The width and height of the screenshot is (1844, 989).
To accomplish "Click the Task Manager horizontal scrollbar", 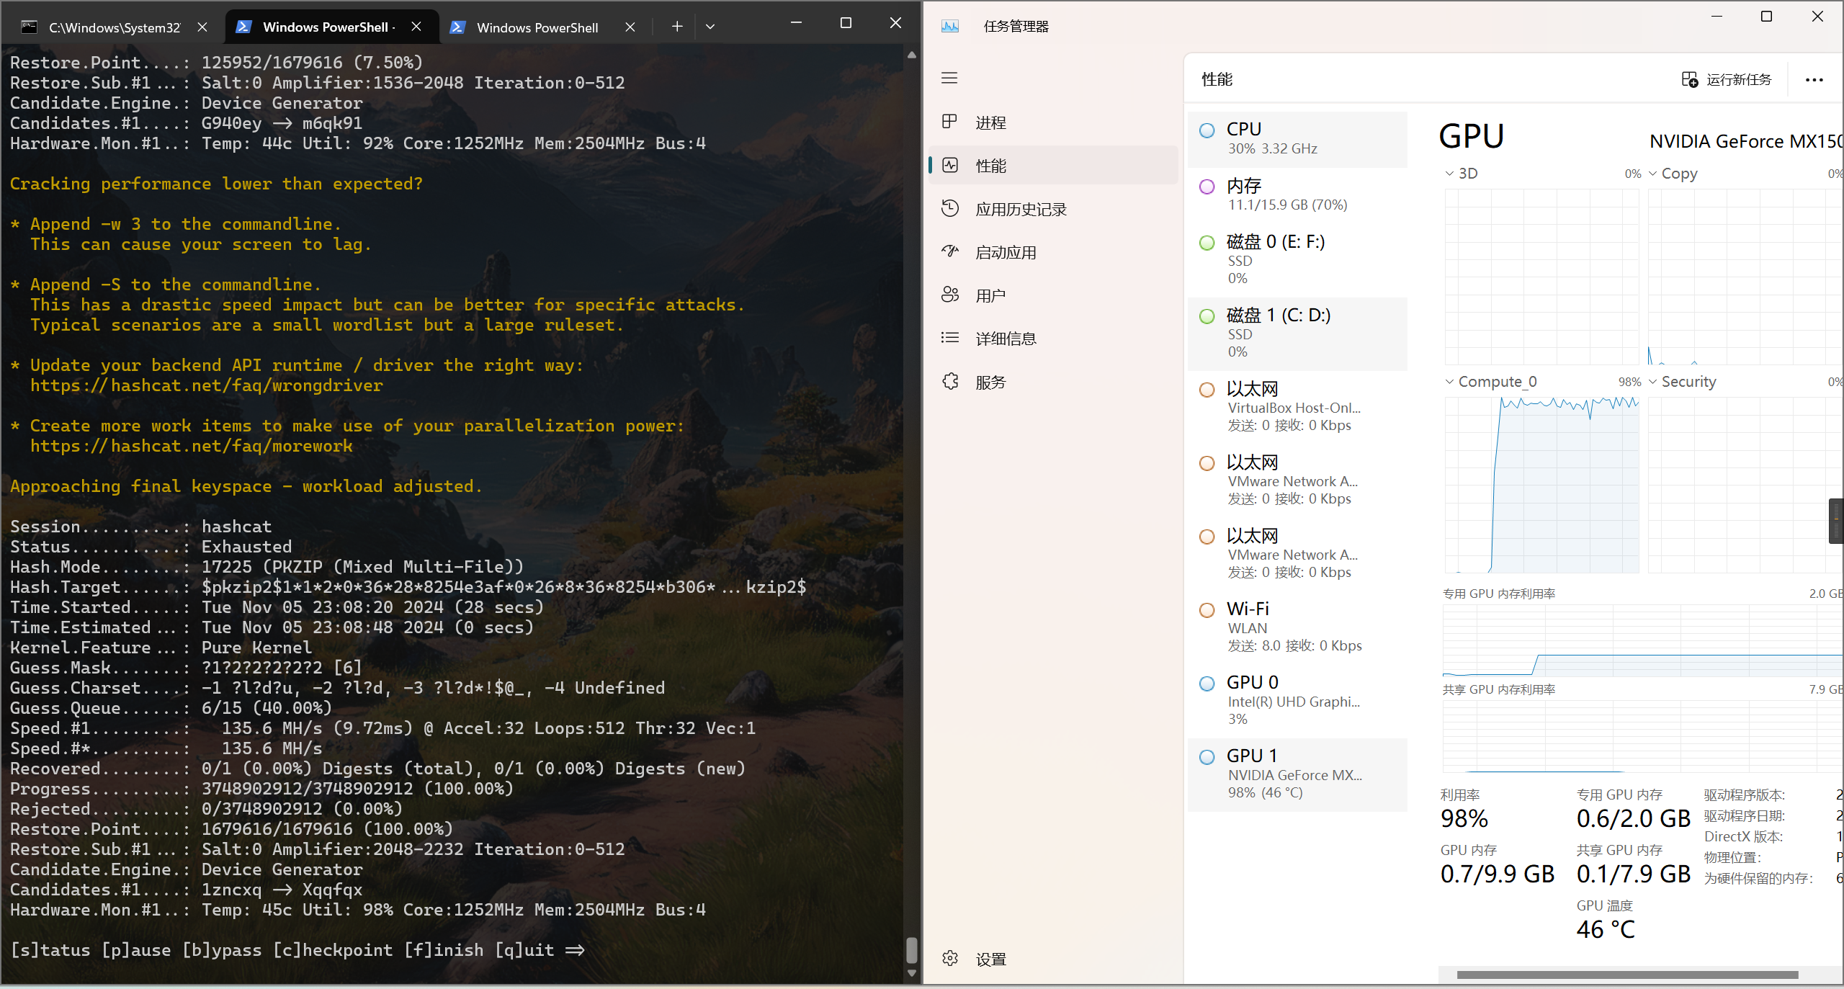I will (x=1627, y=975).
